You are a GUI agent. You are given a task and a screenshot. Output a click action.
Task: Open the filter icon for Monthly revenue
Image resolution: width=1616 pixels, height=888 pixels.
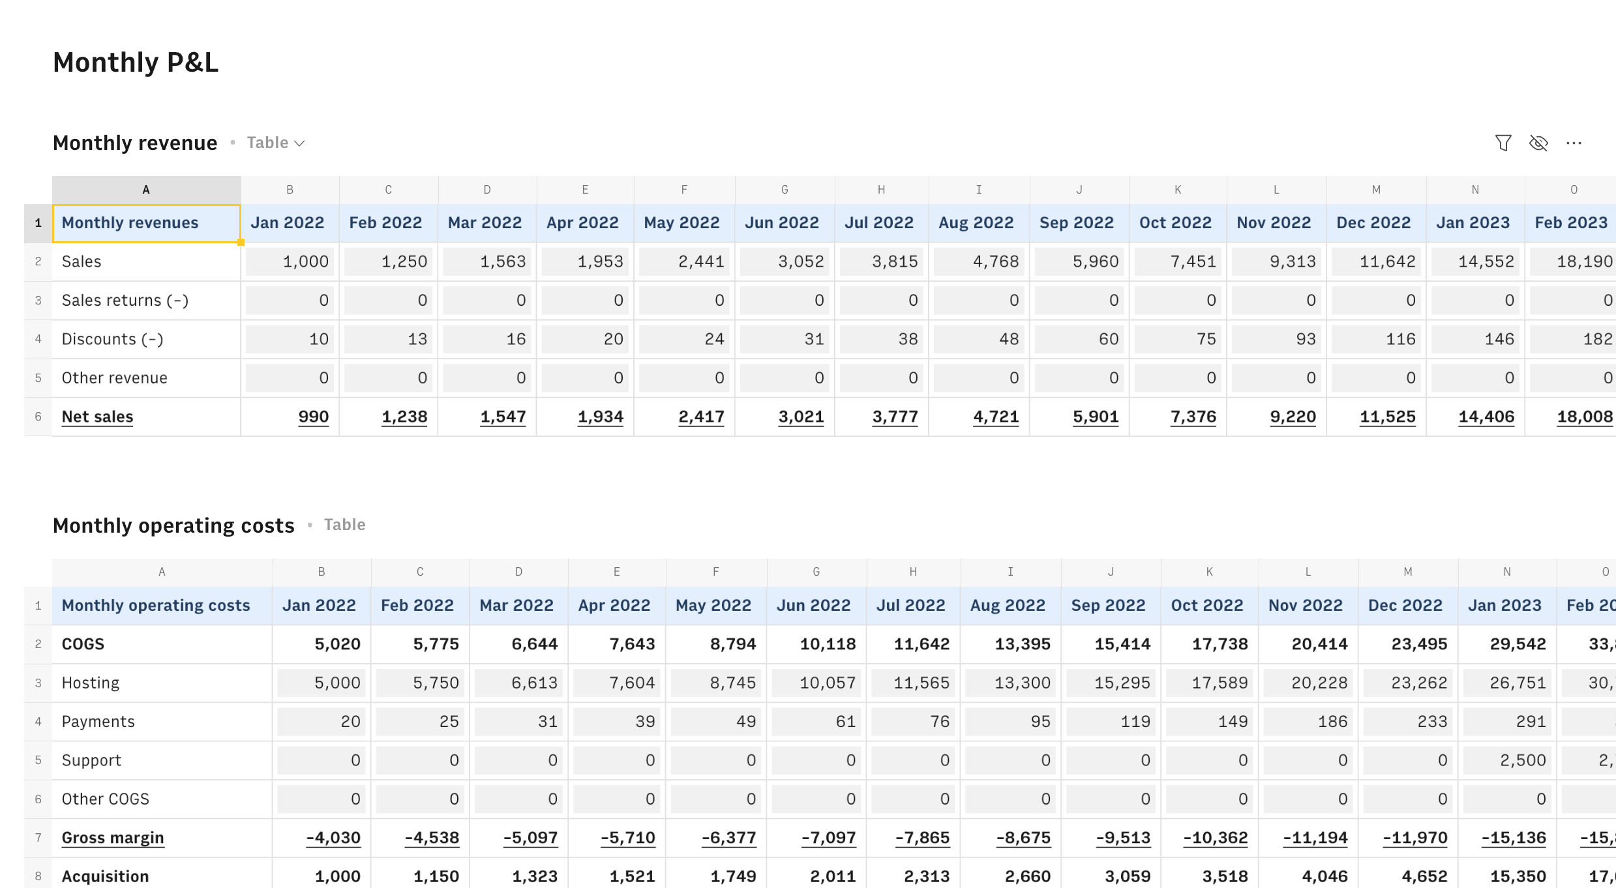tap(1503, 143)
